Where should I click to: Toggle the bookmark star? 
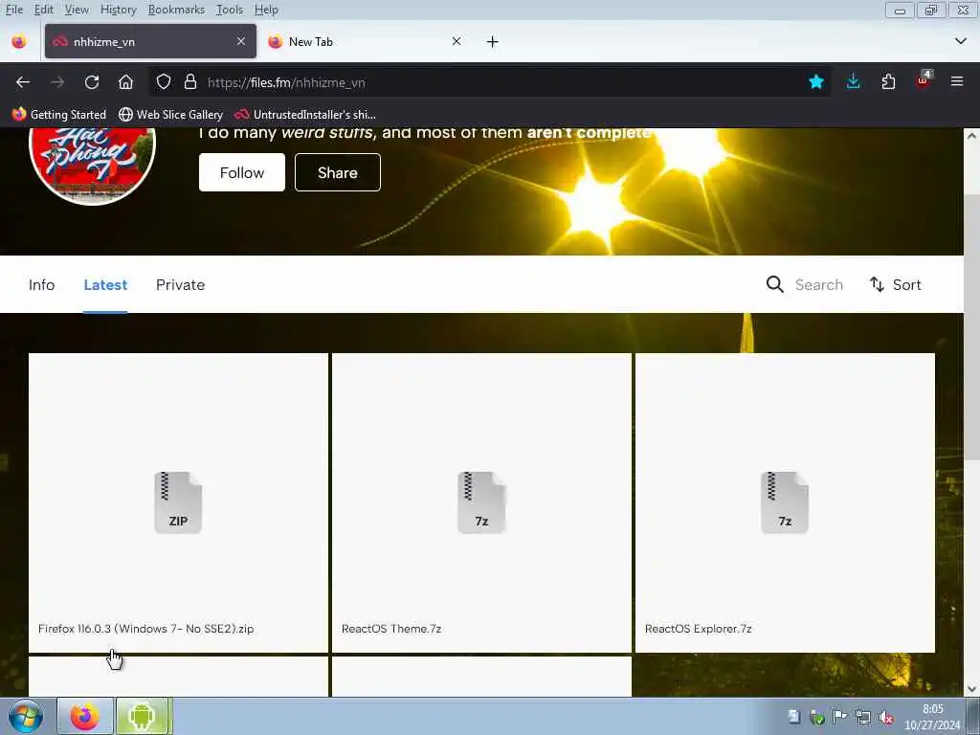(816, 82)
